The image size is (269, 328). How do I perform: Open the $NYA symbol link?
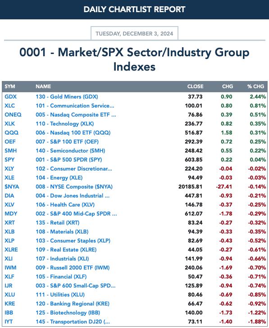pos(12,187)
